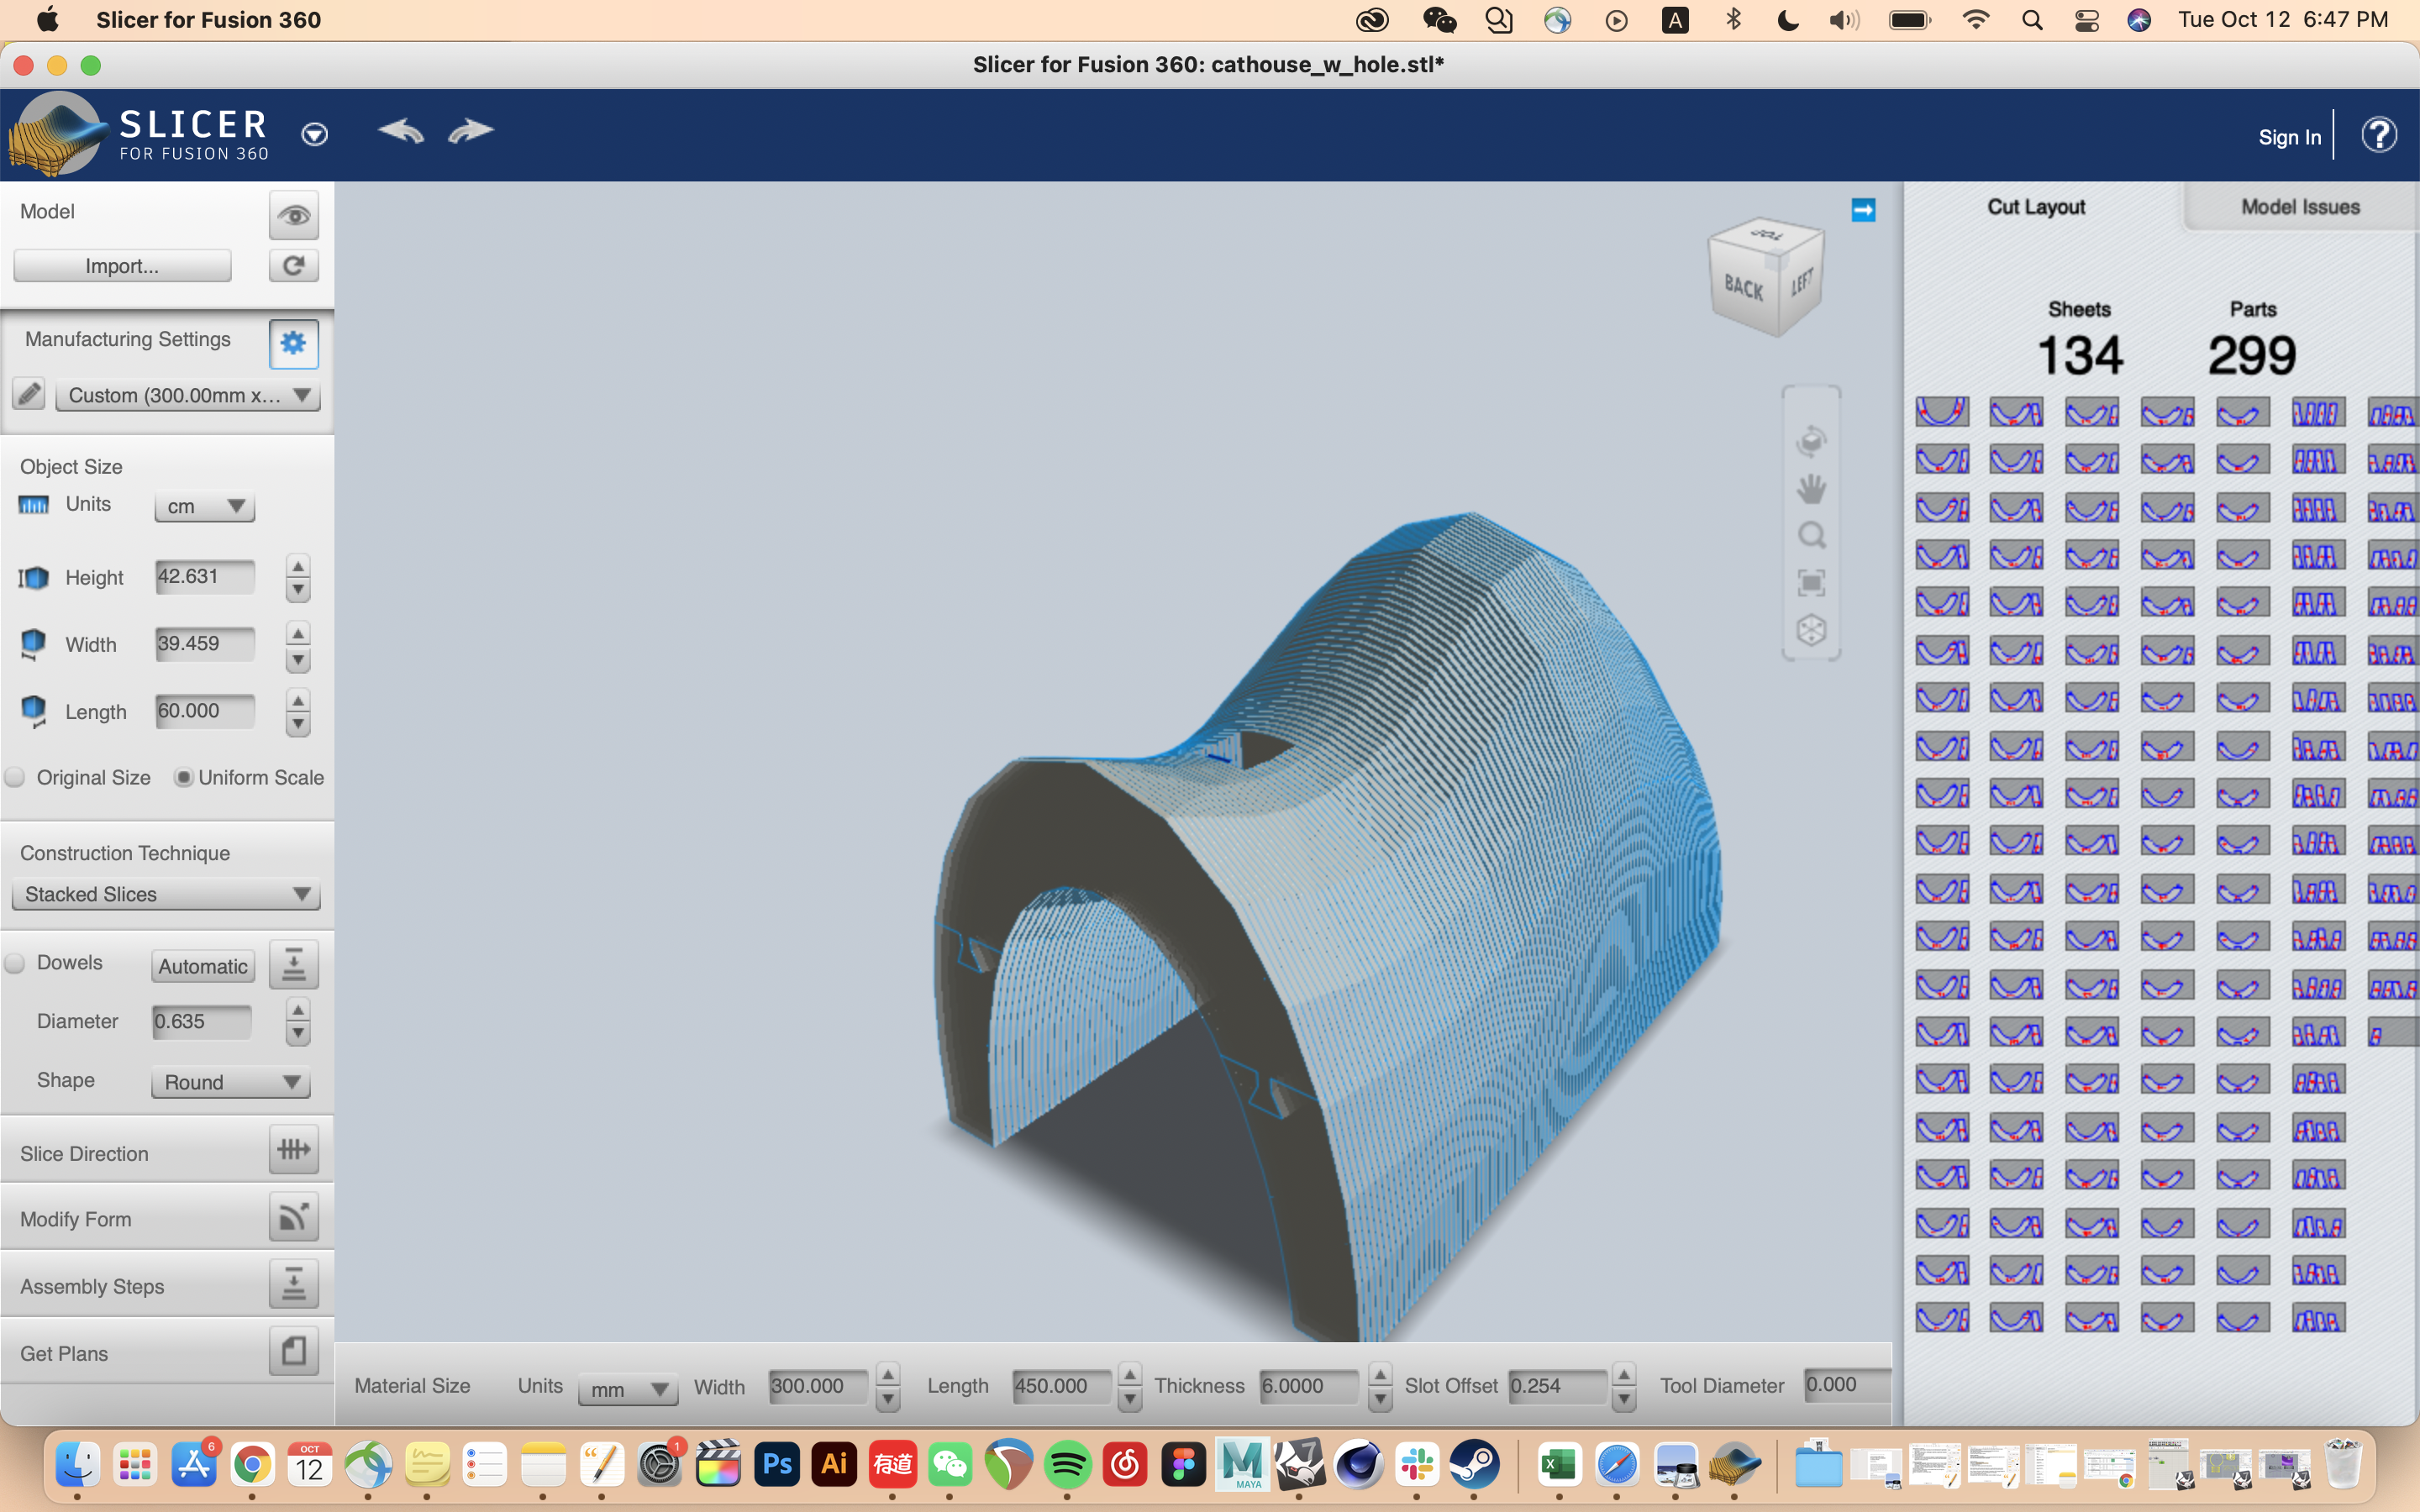Select the Original Size radio button

coord(16,777)
